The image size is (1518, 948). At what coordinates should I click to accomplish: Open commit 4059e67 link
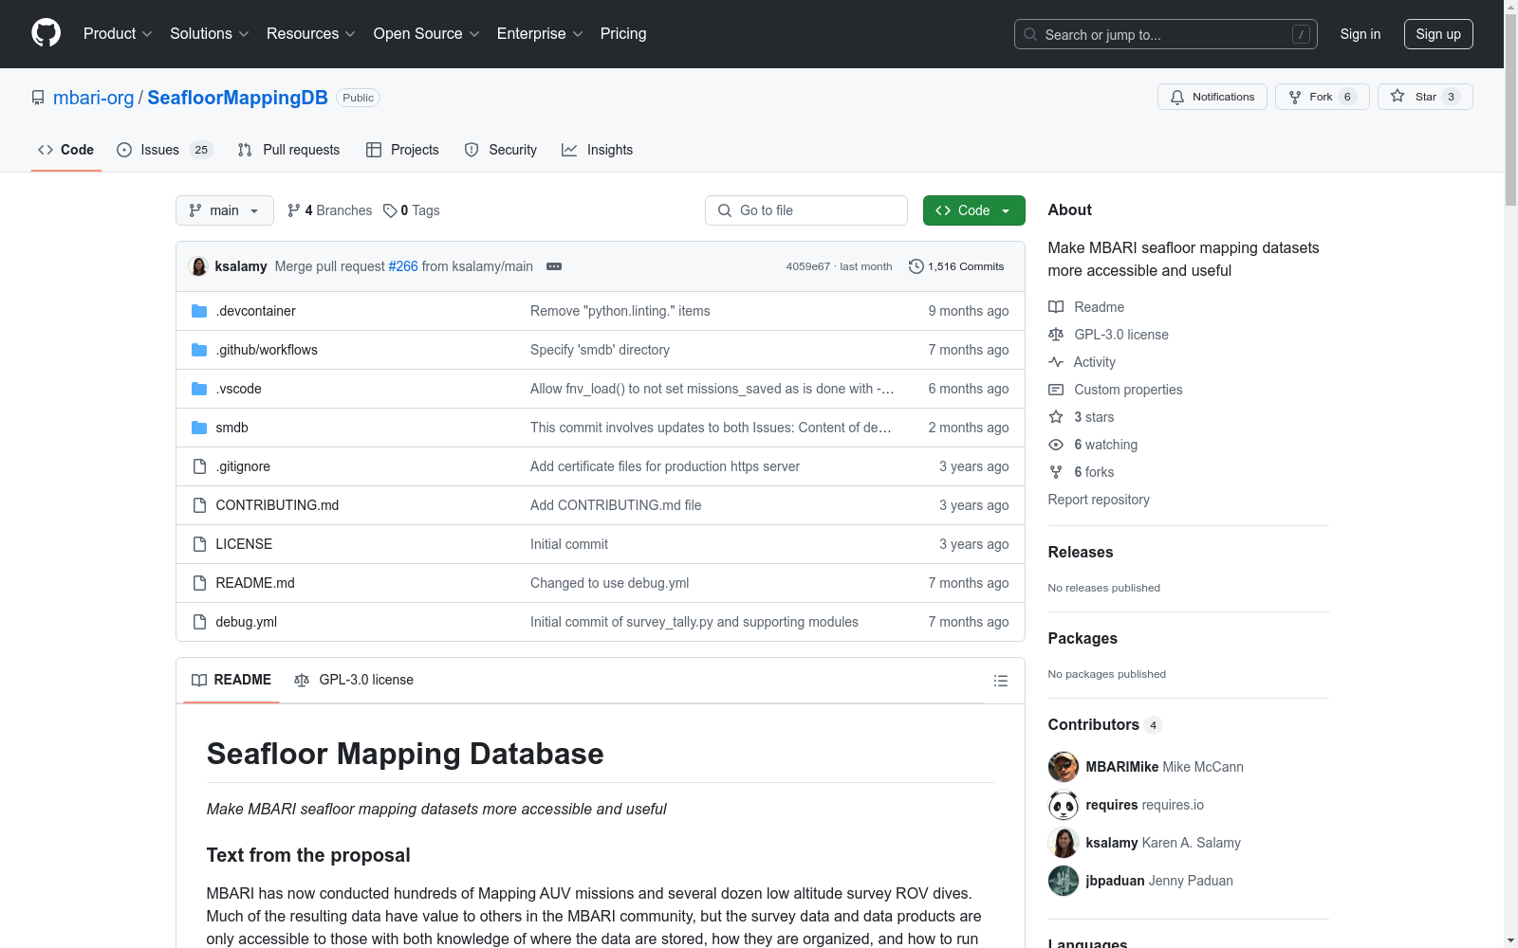click(x=808, y=266)
